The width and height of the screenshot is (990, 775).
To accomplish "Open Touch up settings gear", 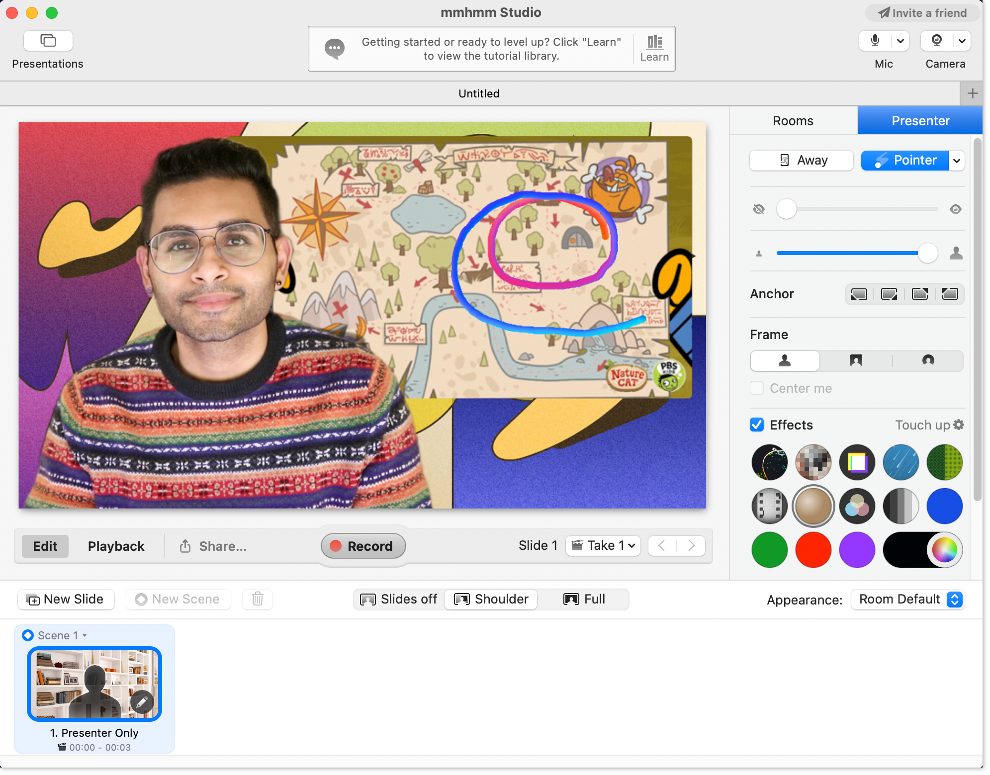I will point(959,425).
